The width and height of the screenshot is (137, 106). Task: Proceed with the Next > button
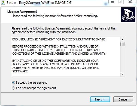(x=100, y=99)
